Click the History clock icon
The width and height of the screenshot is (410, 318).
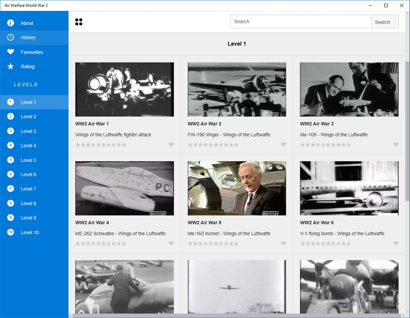click(x=11, y=37)
